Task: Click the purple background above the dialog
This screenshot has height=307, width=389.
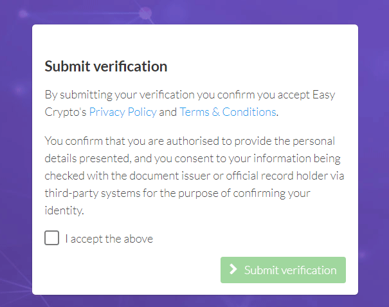Action: point(193,12)
